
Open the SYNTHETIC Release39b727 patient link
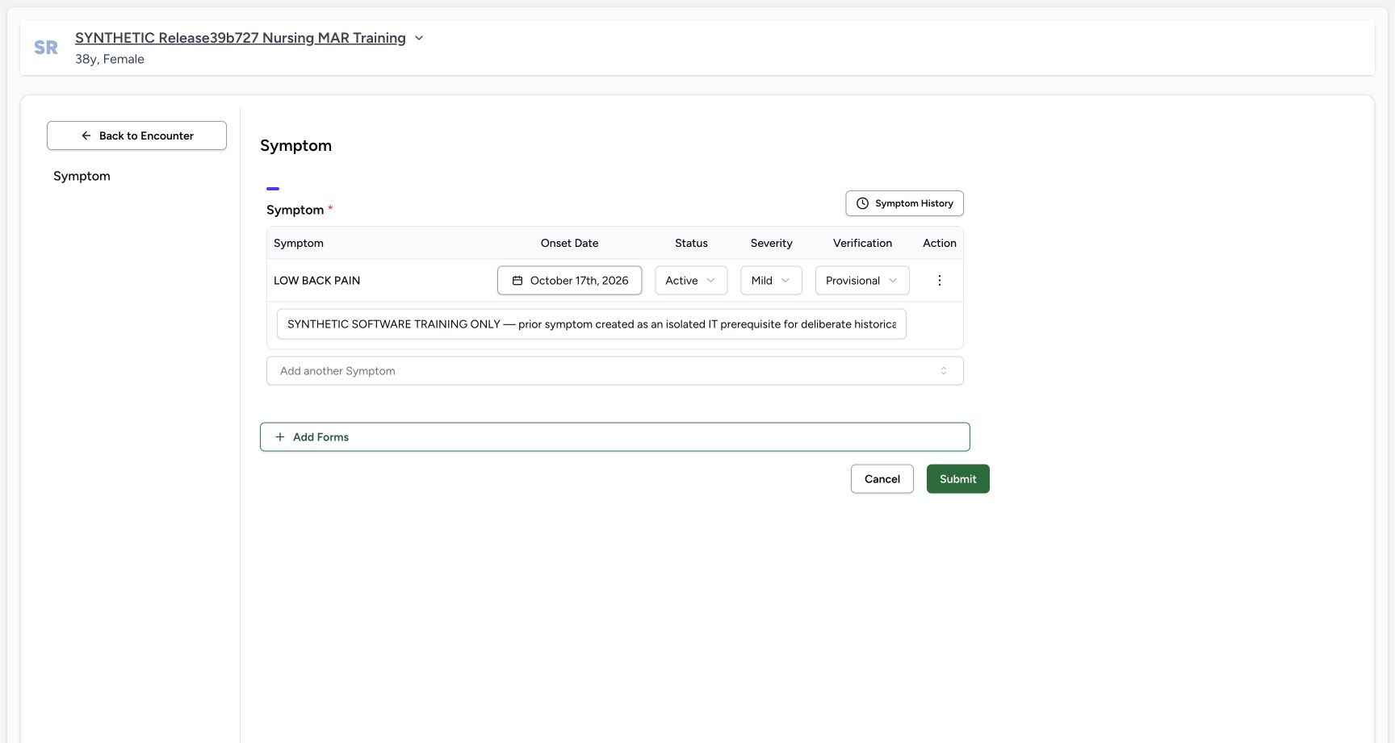pos(241,38)
